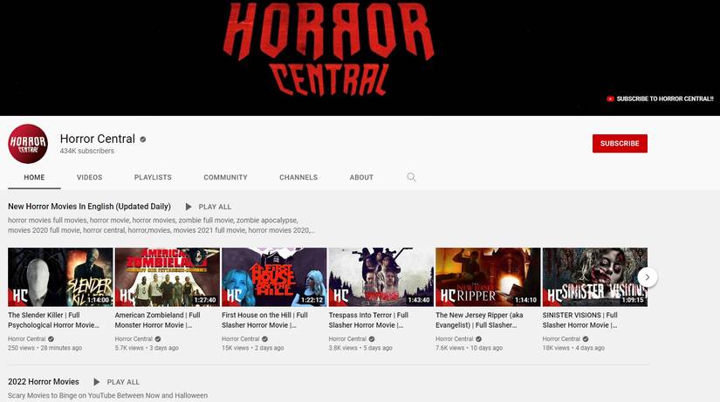Viewport: 720px width, 402px height.
Task: Open New Horror Movies In English playlist title
Action: click(x=89, y=207)
